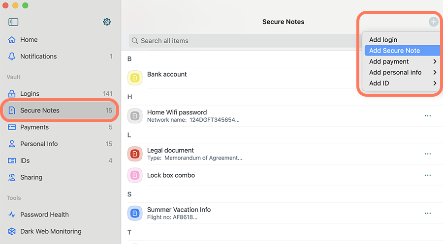443x244 pixels.
Task: Expand the Add ID submenu arrow
Action: (435, 83)
